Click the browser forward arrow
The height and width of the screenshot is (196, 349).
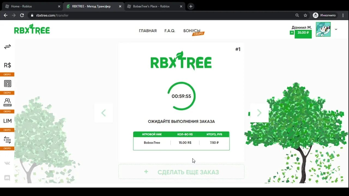pyautogui.click(x=14, y=15)
